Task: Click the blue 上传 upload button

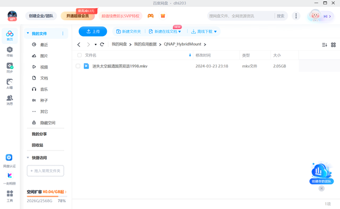Action: point(93,31)
